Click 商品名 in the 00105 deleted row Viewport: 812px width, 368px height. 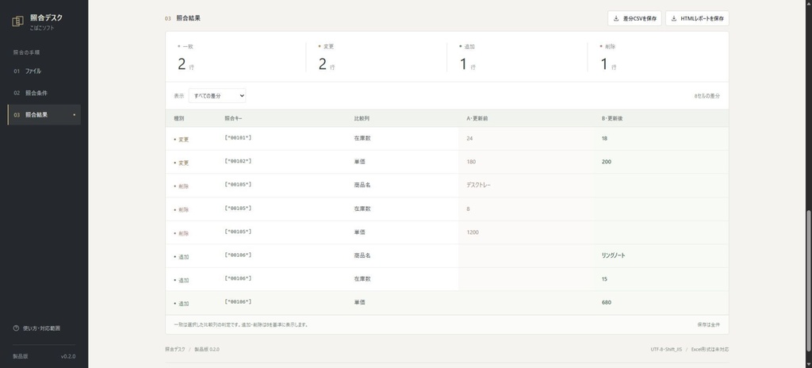[362, 185]
